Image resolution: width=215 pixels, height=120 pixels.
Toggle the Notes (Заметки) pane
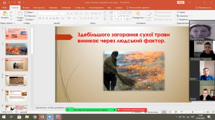point(137,112)
